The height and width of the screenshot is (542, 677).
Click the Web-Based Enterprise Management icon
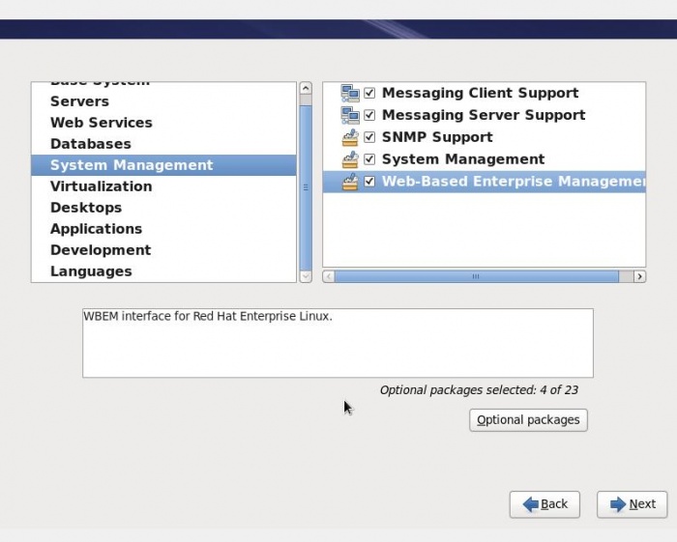pos(350,181)
